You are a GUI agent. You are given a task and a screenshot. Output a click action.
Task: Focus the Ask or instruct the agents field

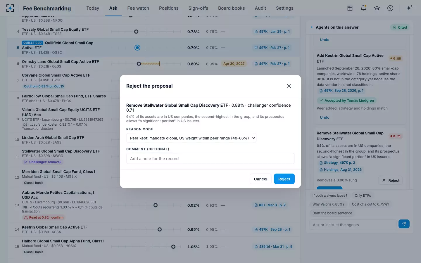pyautogui.click(x=353, y=225)
